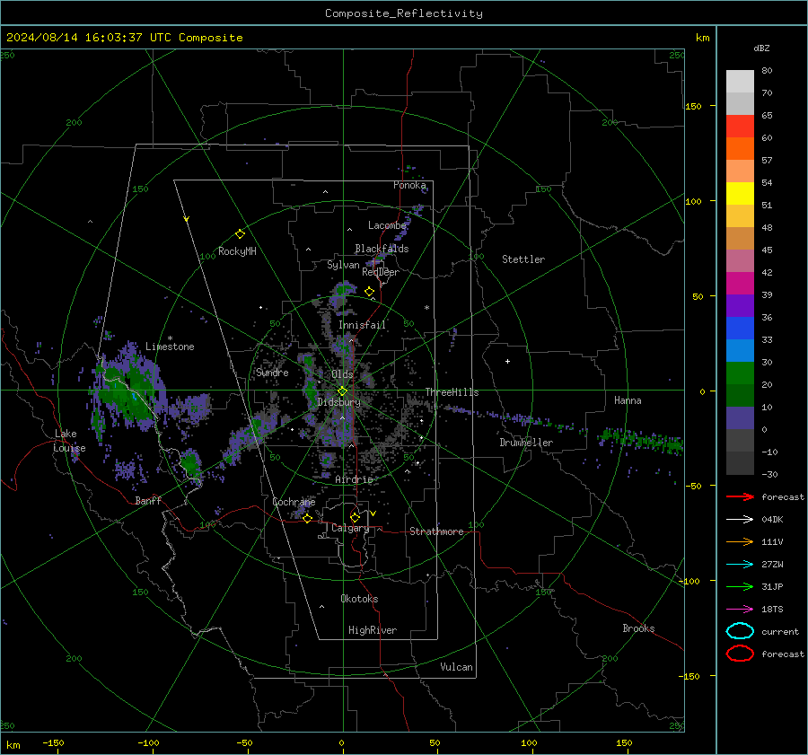Click the Cochrane city label
The image size is (808, 755).
coord(294,502)
